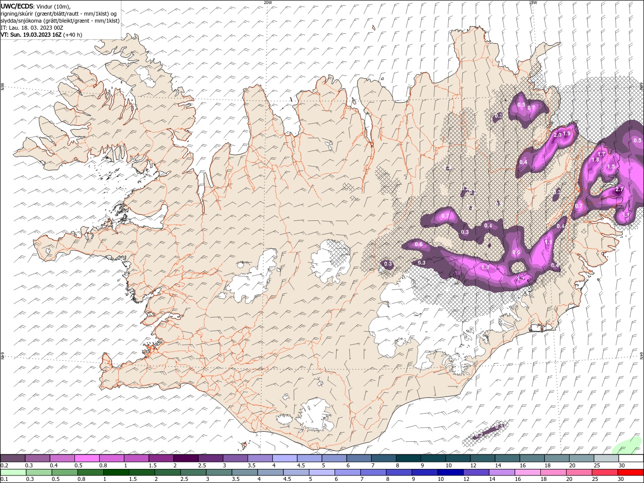Pick the darkest purple 2 swatch in upper legend
Viewport: 644px width, 483px height.
[x=186, y=458]
